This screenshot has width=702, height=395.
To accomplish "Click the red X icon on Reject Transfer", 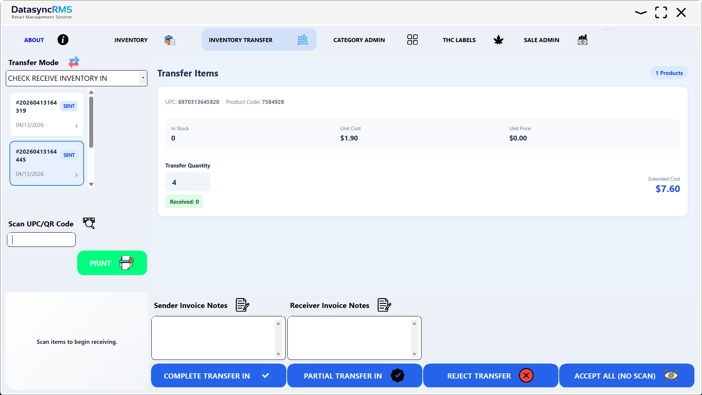I will (x=526, y=376).
